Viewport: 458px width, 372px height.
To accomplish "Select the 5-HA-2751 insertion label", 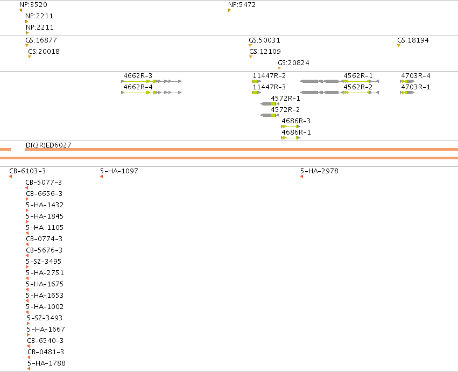I will (45, 273).
